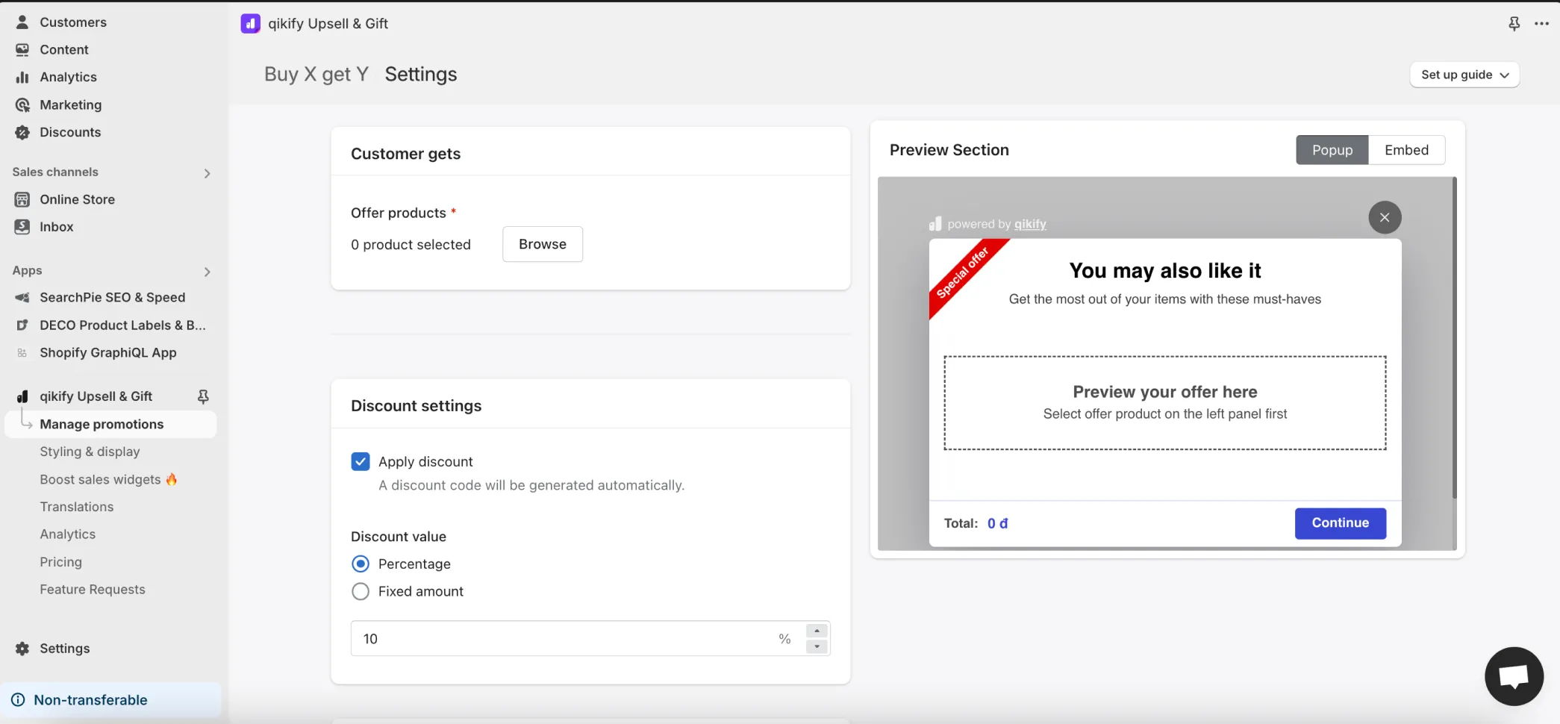1560x724 pixels.
Task: Close the preview popup with the X icon
Action: point(1385,217)
